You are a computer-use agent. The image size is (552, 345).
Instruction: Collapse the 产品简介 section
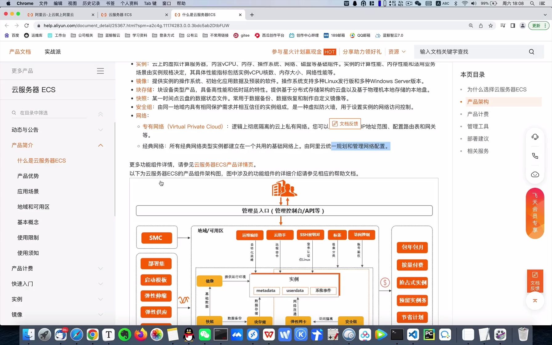click(x=100, y=145)
